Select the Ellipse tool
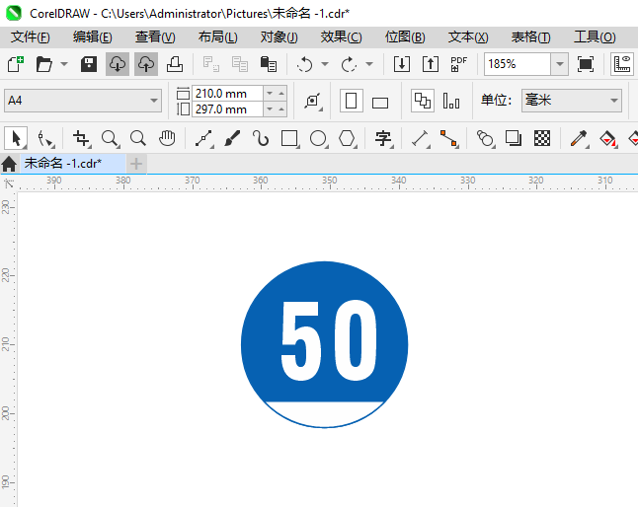638x507 pixels. pos(318,138)
